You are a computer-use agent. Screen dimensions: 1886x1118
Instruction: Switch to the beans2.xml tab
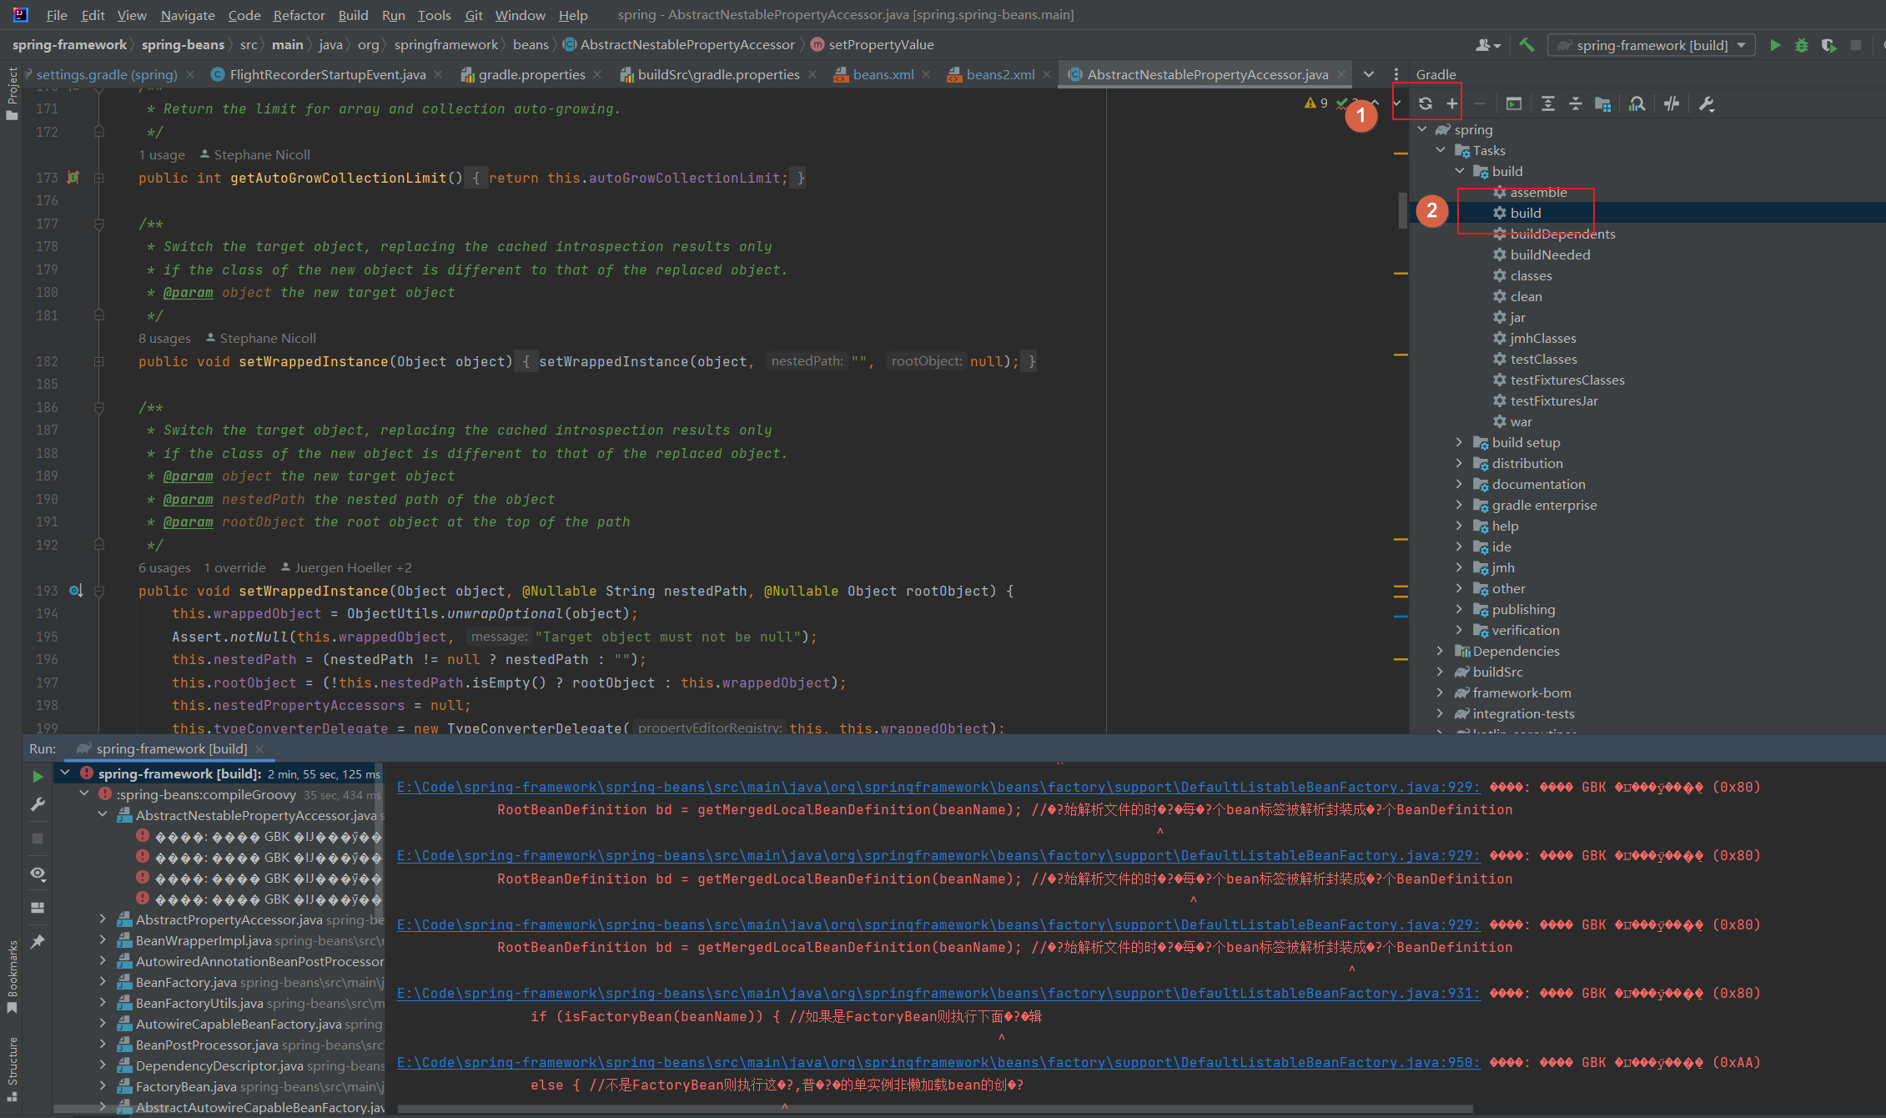pos(999,74)
